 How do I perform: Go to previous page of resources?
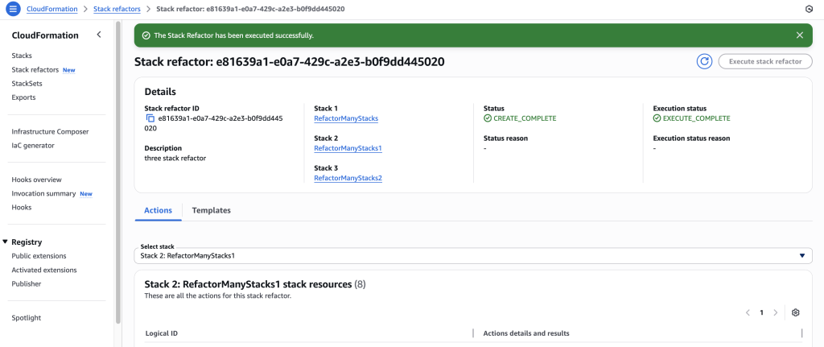[748, 312]
